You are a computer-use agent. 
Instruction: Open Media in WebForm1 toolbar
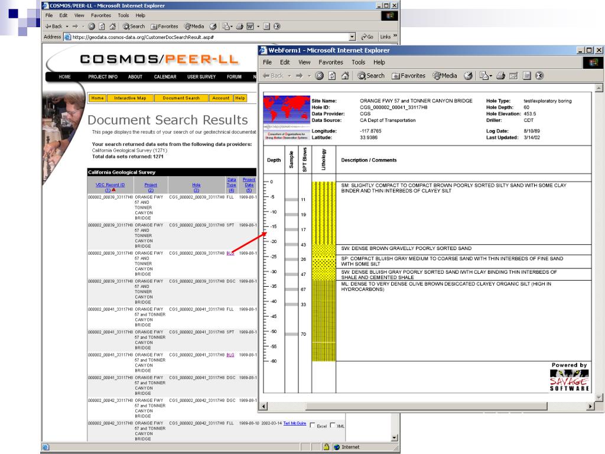click(x=445, y=76)
